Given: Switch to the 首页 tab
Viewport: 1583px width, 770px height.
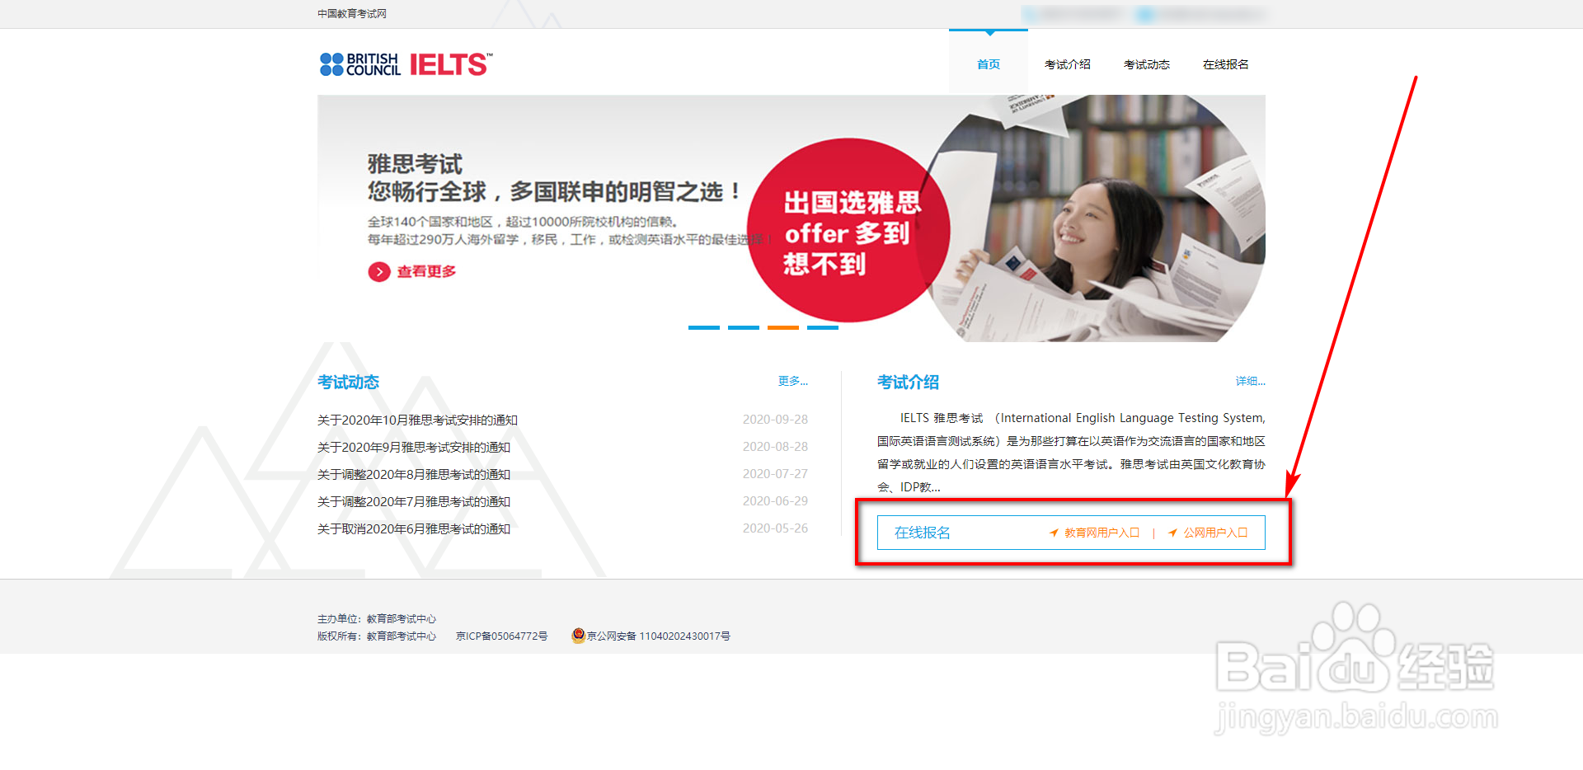Looking at the screenshot, I should (988, 63).
